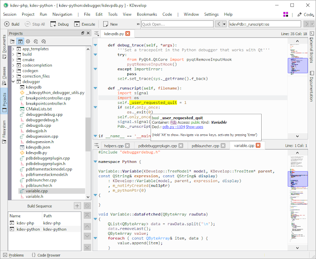
Task: Toggle the Documents side panel
Action: (x=4, y=47)
